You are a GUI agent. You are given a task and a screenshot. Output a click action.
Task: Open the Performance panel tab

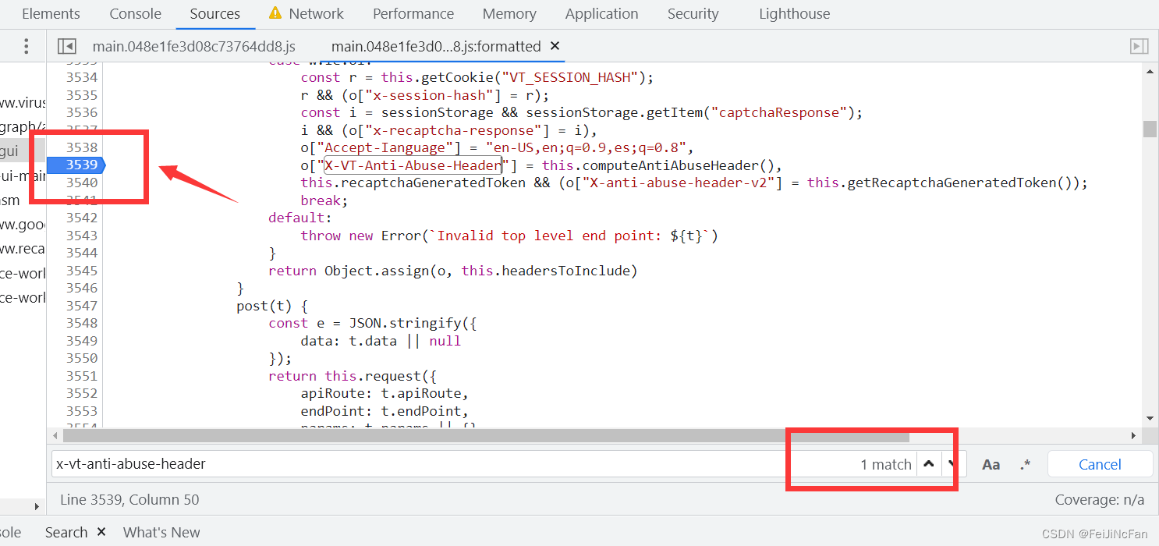413,13
